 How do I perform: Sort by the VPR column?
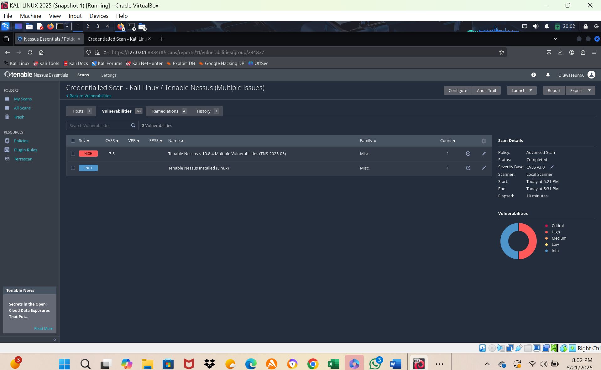(x=134, y=141)
